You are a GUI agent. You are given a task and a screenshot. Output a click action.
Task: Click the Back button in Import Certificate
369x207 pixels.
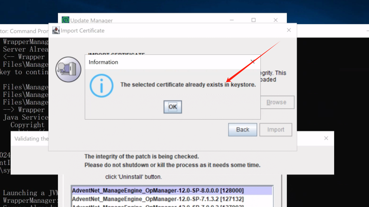pos(243,130)
